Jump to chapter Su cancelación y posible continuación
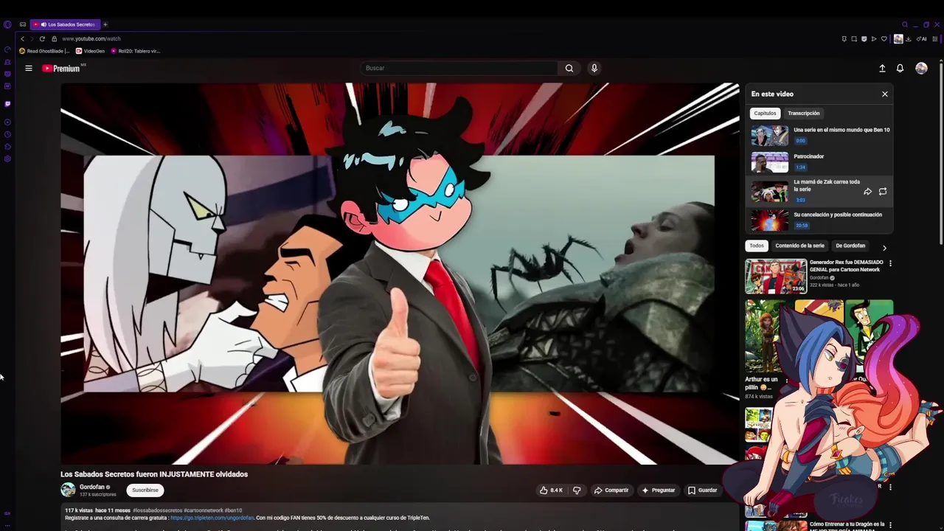This screenshot has width=944, height=531. pyautogui.click(x=819, y=220)
